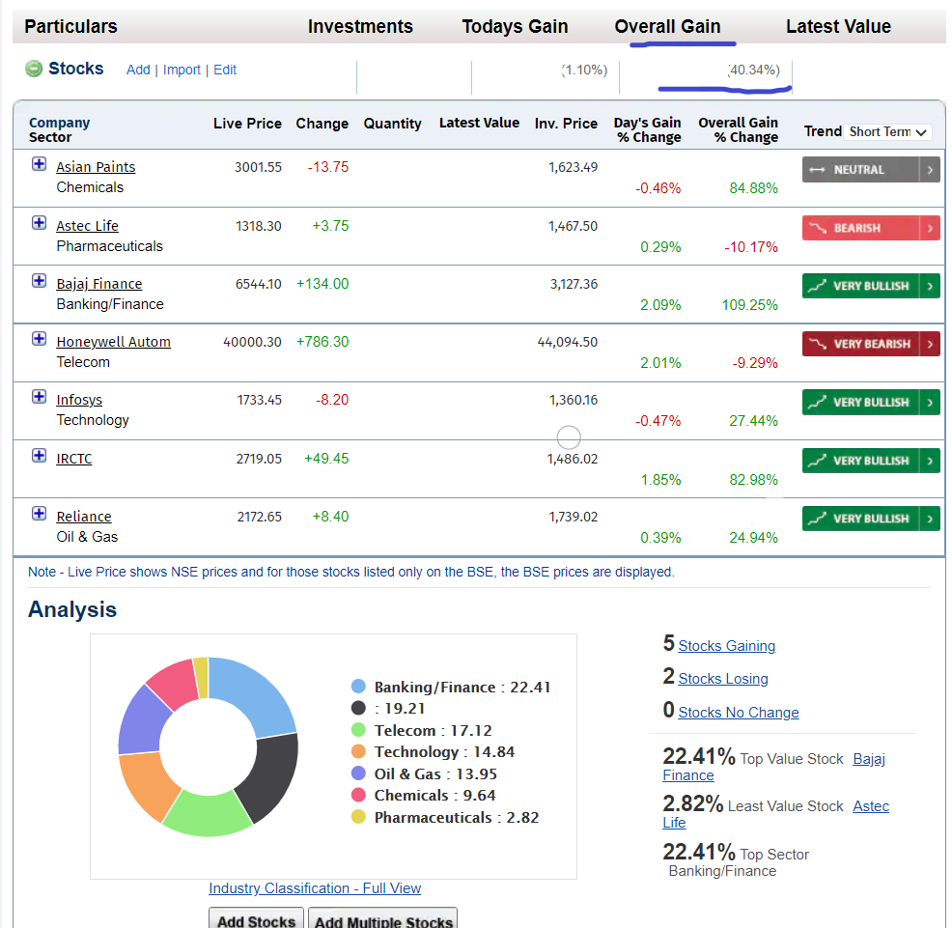
Task: Click the Oil & Gas legend purple dot
Action: tap(359, 773)
